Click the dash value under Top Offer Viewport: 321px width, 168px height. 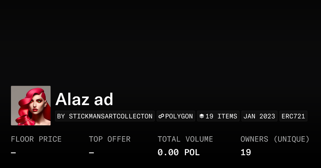pyautogui.click(x=91, y=153)
